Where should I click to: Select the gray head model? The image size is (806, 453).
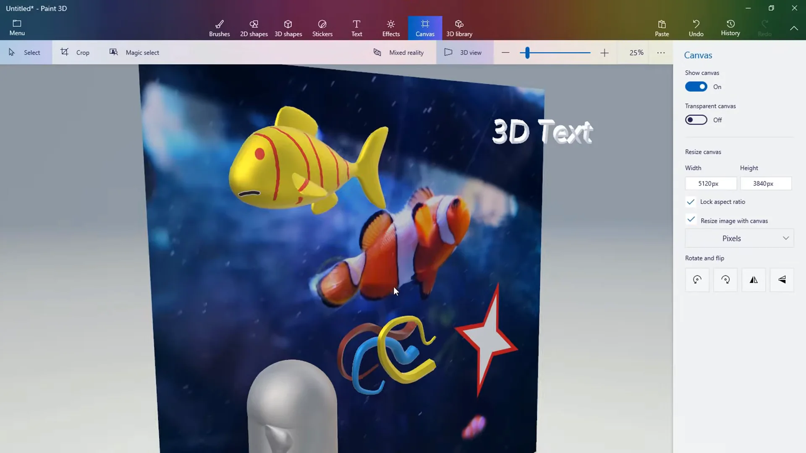tap(292, 407)
